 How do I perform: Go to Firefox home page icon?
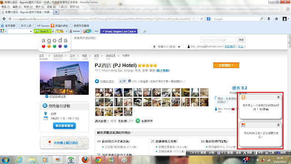276,19
